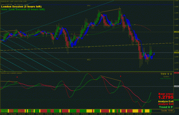Select the green Trend U P text
This screenshot has width=179, height=115.
tap(166, 107)
